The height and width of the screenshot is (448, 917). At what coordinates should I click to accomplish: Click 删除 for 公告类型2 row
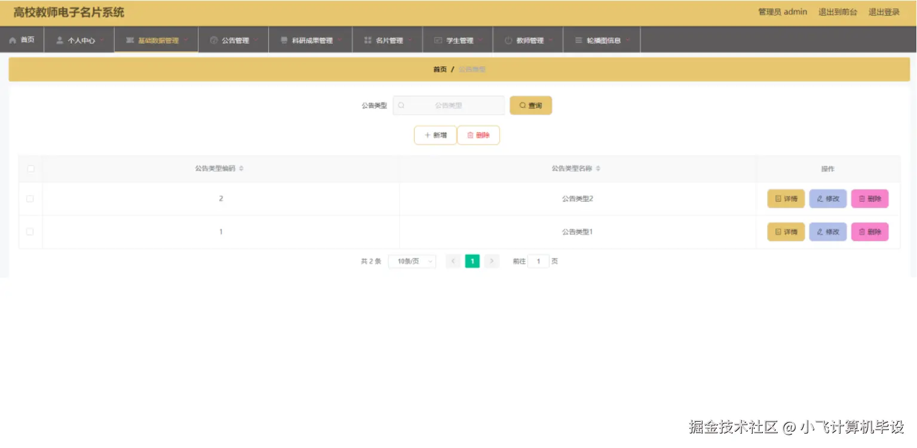870,199
